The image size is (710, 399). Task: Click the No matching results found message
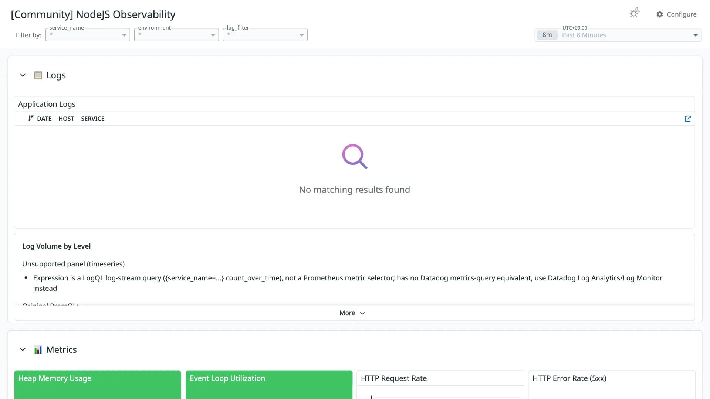click(355, 190)
